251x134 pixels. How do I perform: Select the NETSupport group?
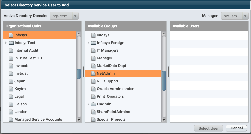[x=123, y=81]
